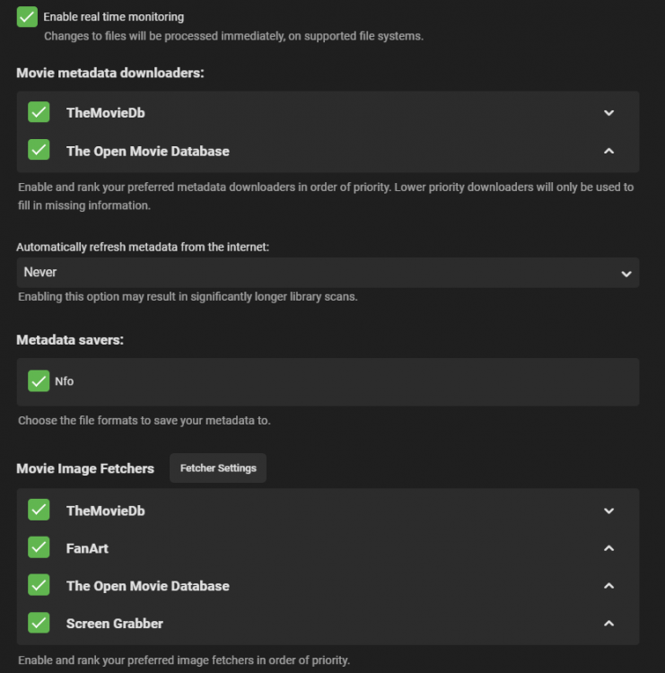Move FanArt image fetcher up in priority

(608, 548)
